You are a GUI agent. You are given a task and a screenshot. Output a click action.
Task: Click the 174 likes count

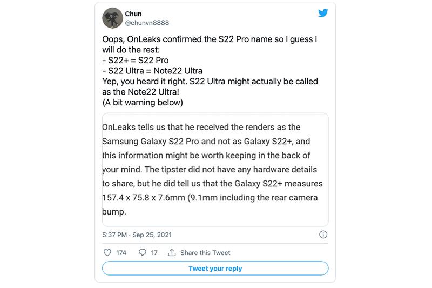point(122,253)
